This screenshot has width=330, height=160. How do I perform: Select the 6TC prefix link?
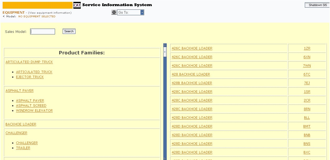307,74
